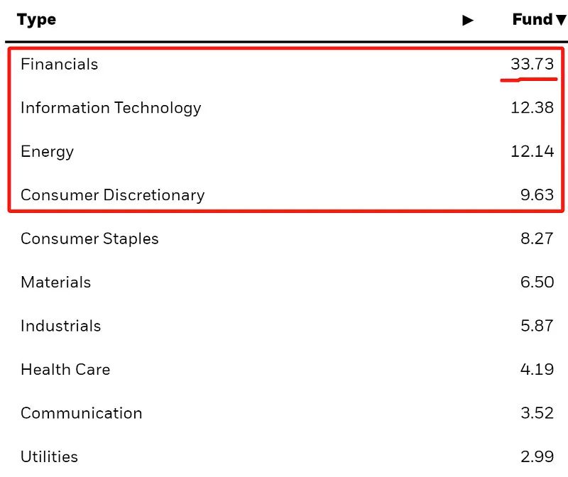Sort by the Fund column header
The width and height of the screenshot is (568, 477).
(x=538, y=20)
